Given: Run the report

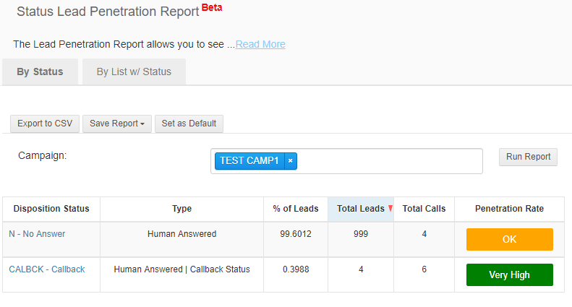Looking at the screenshot, I should [528, 157].
